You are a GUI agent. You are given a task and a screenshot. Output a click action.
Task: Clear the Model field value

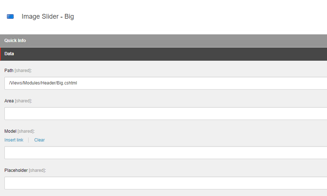40,140
